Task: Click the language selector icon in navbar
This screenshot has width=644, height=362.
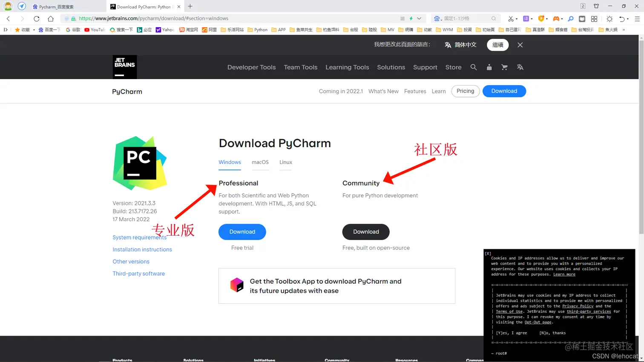Action: pyautogui.click(x=520, y=67)
